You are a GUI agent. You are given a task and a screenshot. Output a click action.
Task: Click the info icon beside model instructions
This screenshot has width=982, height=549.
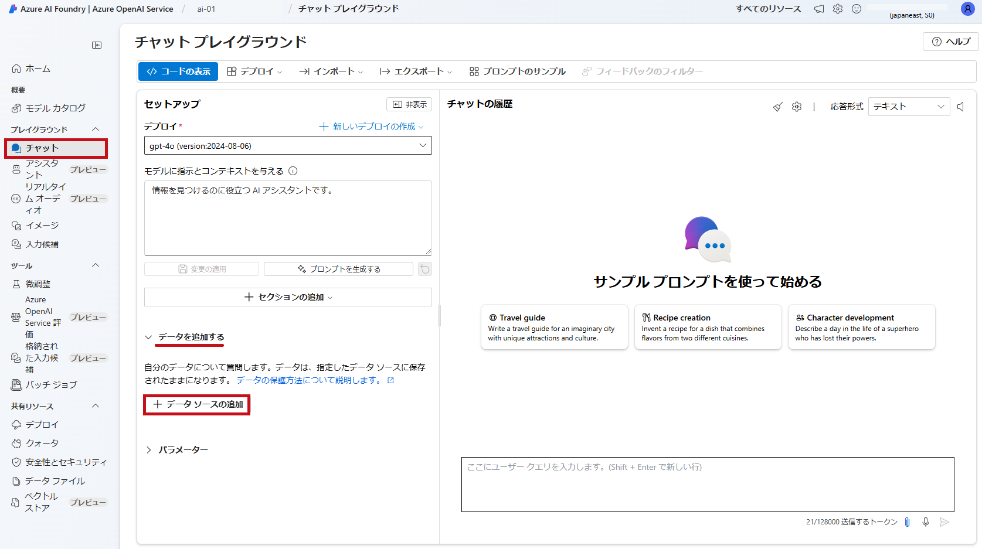(x=293, y=171)
